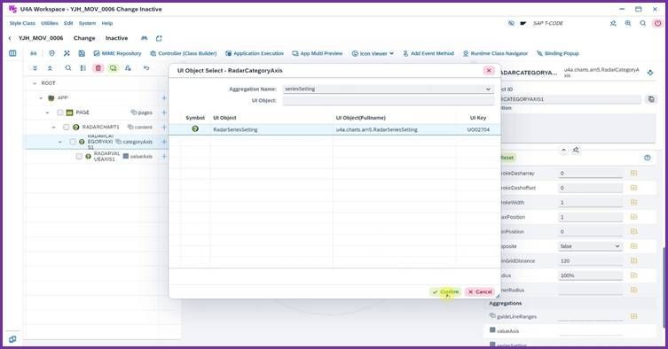Undo with the curved arrow icon
The height and width of the screenshot is (349, 668).
[x=146, y=68]
